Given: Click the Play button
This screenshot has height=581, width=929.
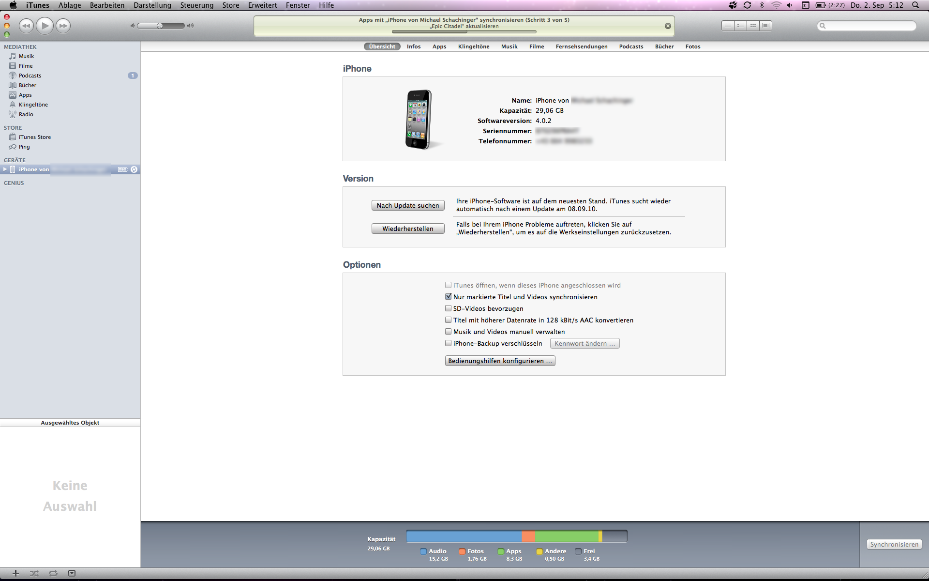Looking at the screenshot, I should click(x=45, y=26).
